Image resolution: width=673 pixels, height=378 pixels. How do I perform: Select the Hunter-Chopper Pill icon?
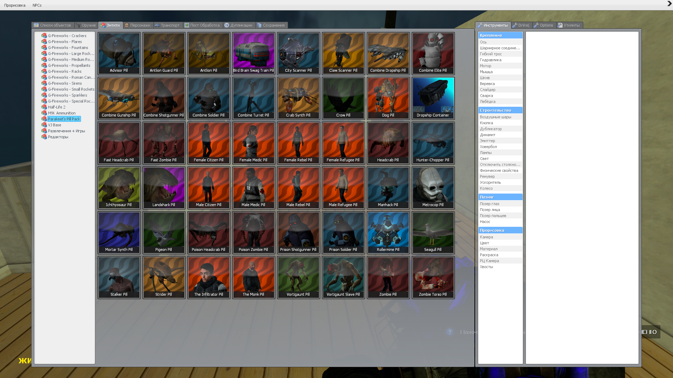433,143
